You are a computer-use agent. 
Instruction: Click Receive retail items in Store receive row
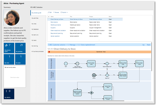click(x=95, y=22)
